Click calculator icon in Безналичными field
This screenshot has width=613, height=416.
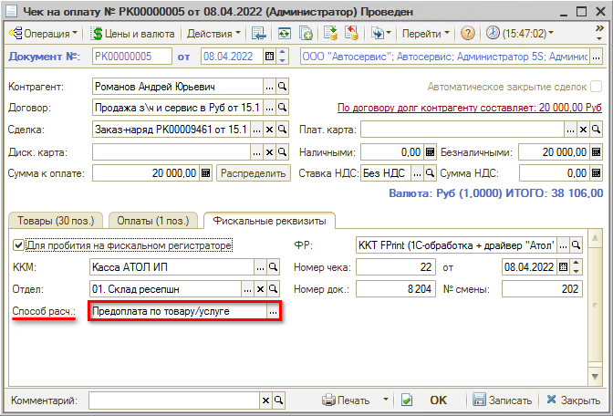click(597, 151)
